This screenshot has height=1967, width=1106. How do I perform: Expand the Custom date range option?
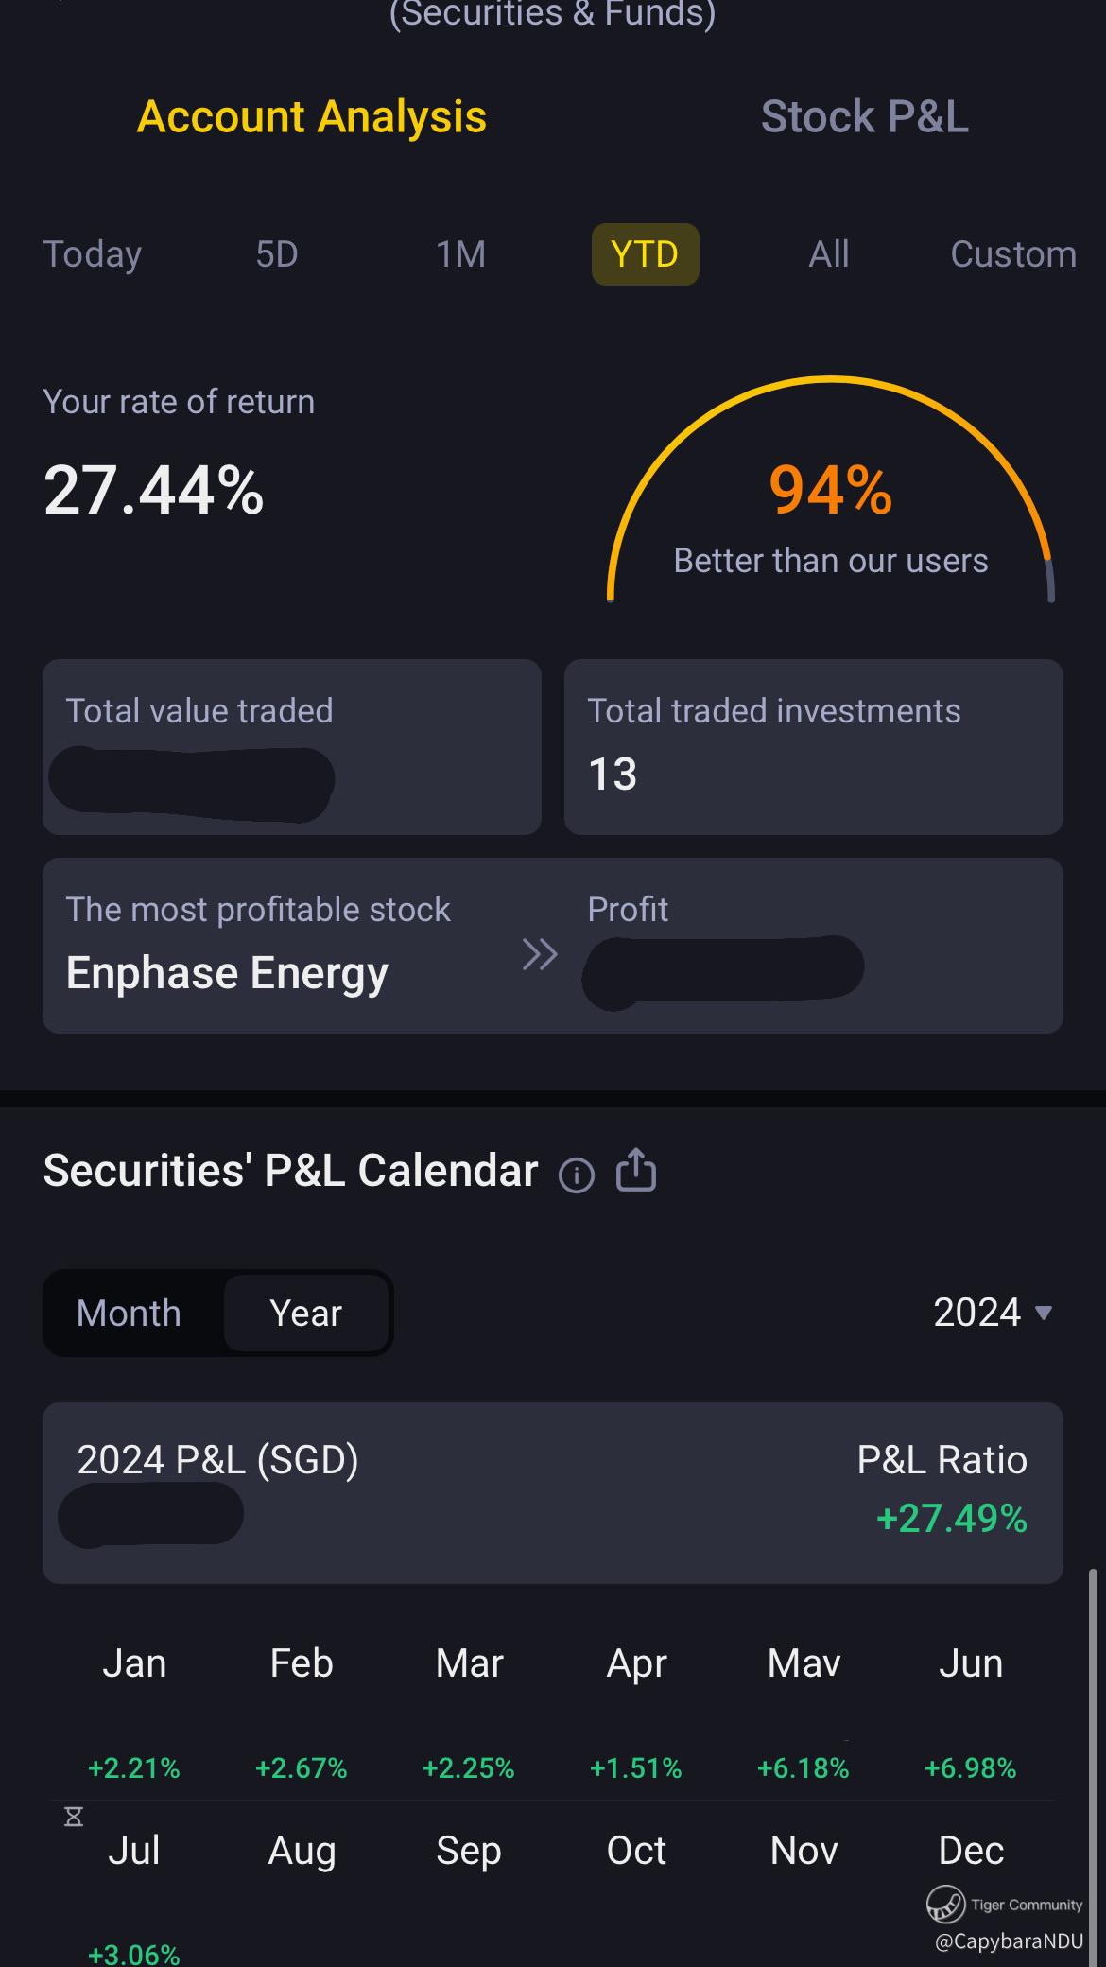coord(1012,254)
